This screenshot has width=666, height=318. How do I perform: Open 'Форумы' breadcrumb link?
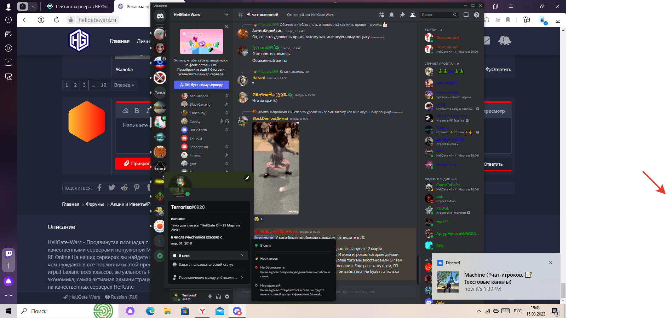(x=95, y=204)
